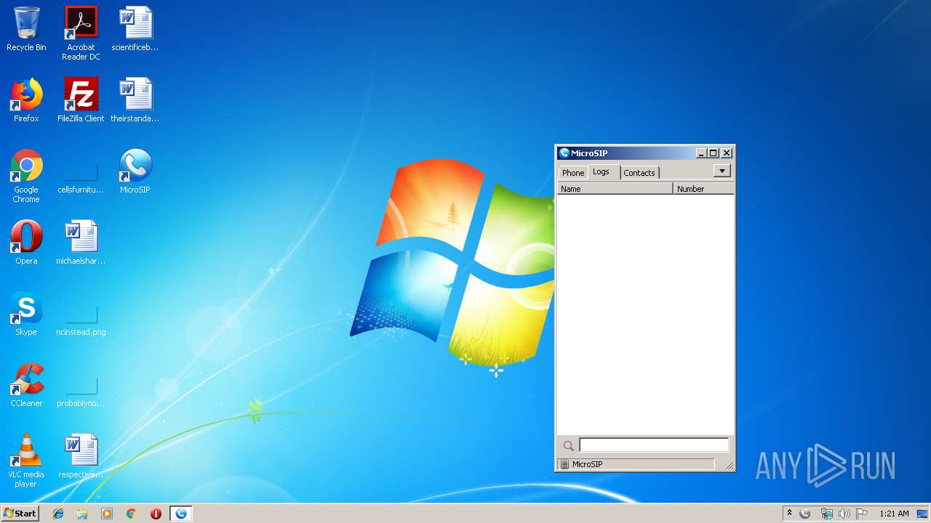
Task: Minimize the MicroSIP window
Action: coord(701,153)
